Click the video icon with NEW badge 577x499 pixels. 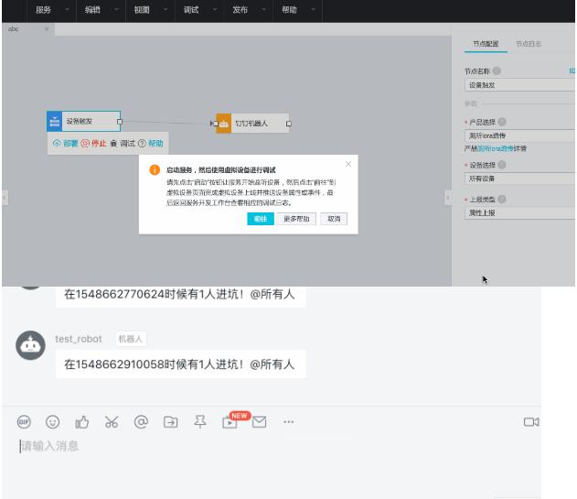pos(230,422)
